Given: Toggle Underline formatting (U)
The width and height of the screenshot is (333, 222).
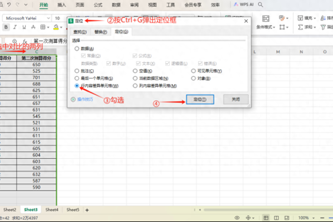Looking at the screenshot, I should coord(24,27).
